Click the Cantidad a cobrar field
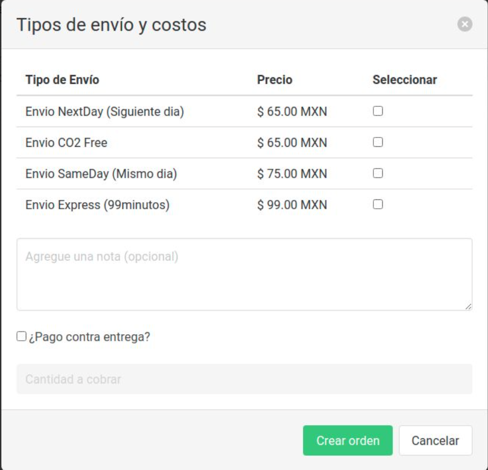 click(x=245, y=379)
